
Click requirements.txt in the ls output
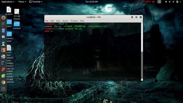pos(98,26)
